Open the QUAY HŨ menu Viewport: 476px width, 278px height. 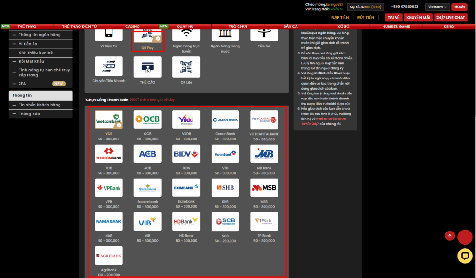(185, 26)
